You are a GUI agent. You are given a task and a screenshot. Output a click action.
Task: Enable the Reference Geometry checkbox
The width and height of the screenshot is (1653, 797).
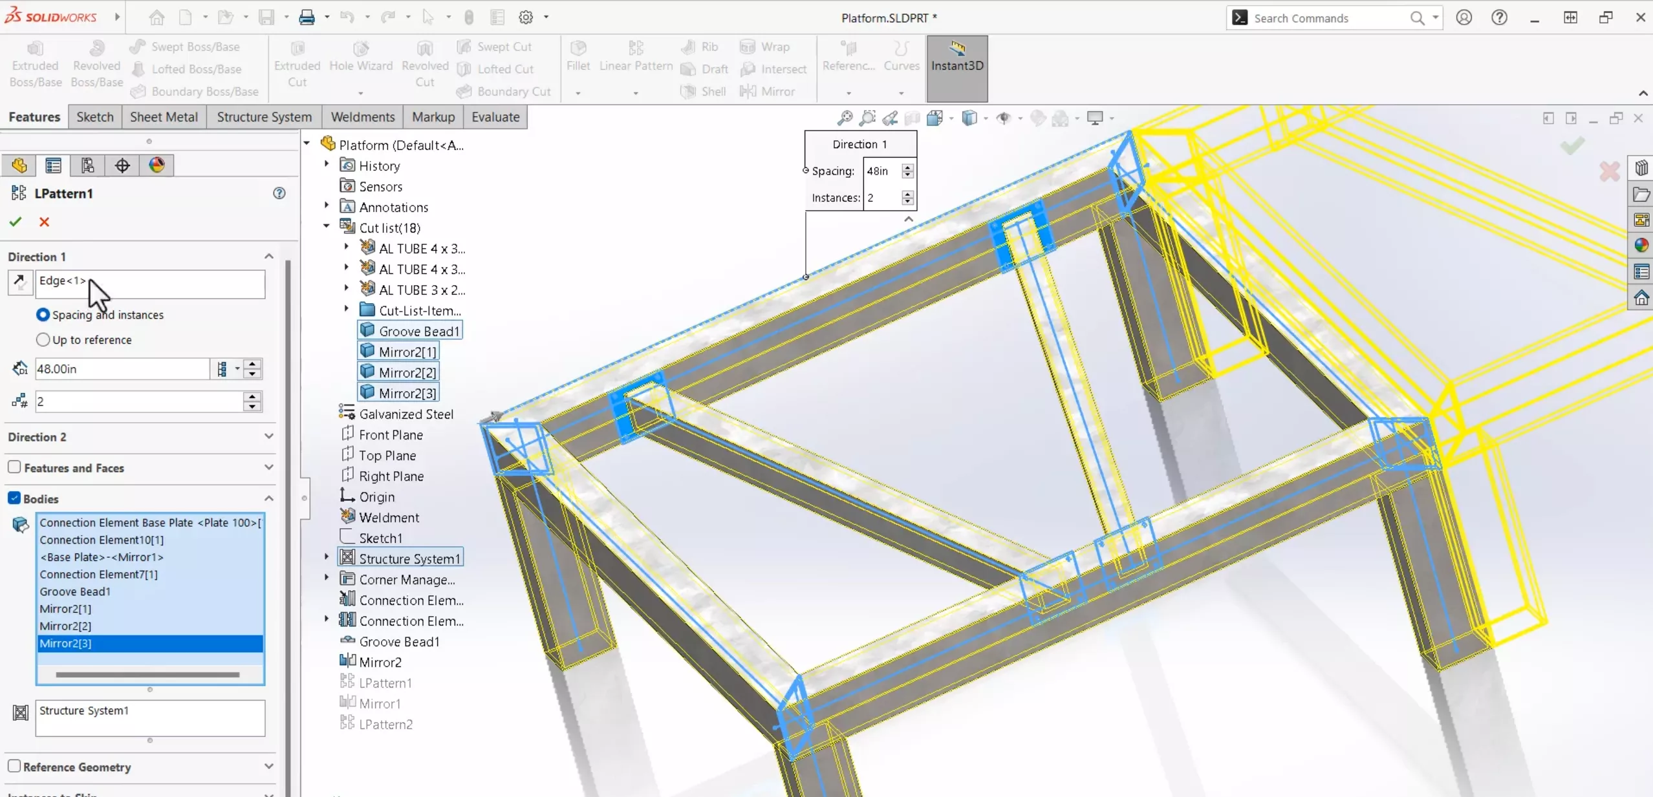pos(15,767)
